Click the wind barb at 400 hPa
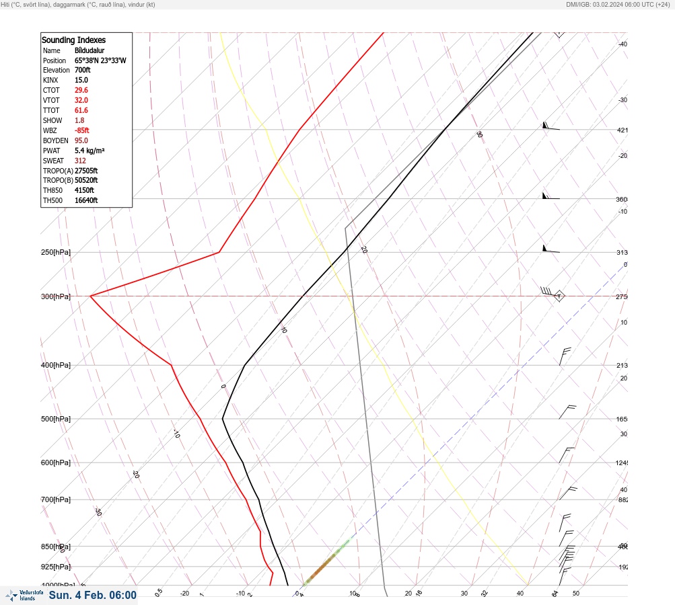 point(565,356)
